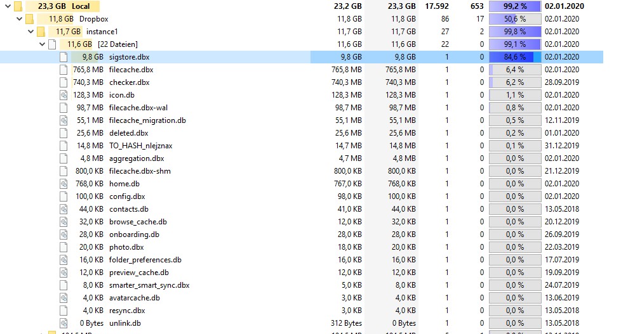Select the Local root folder label
Screen dimensions: 621x334
click(x=81, y=6)
